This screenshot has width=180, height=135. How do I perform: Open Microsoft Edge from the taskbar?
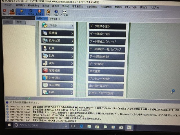(x=81, y=126)
